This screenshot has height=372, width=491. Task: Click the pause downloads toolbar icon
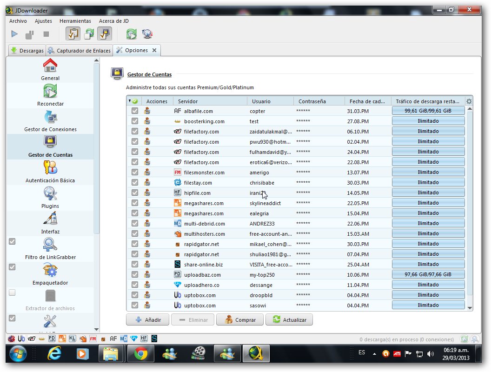click(30, 34)
